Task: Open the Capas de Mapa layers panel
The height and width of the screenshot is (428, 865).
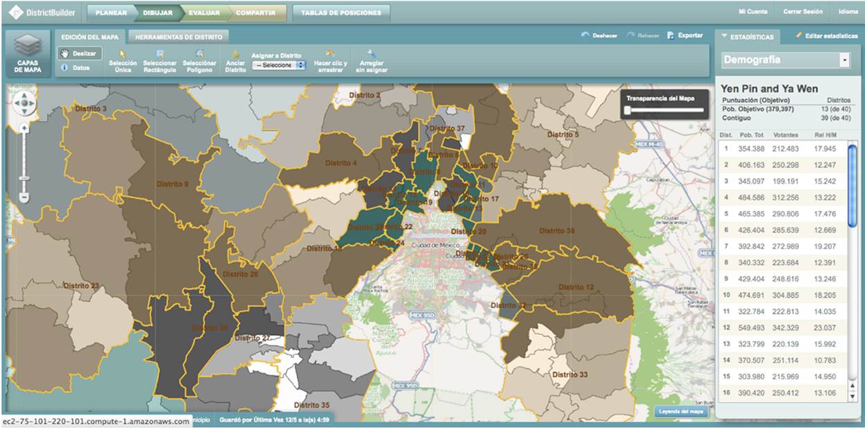Action: tap(26, 53)
